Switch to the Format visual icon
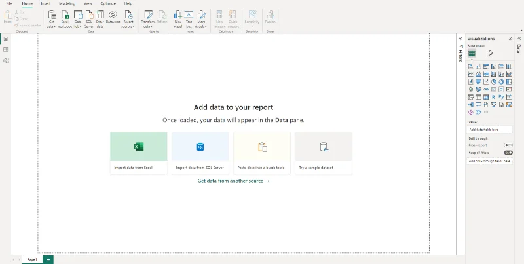Viewport: 524px width, 264px height. coord(489,53)
